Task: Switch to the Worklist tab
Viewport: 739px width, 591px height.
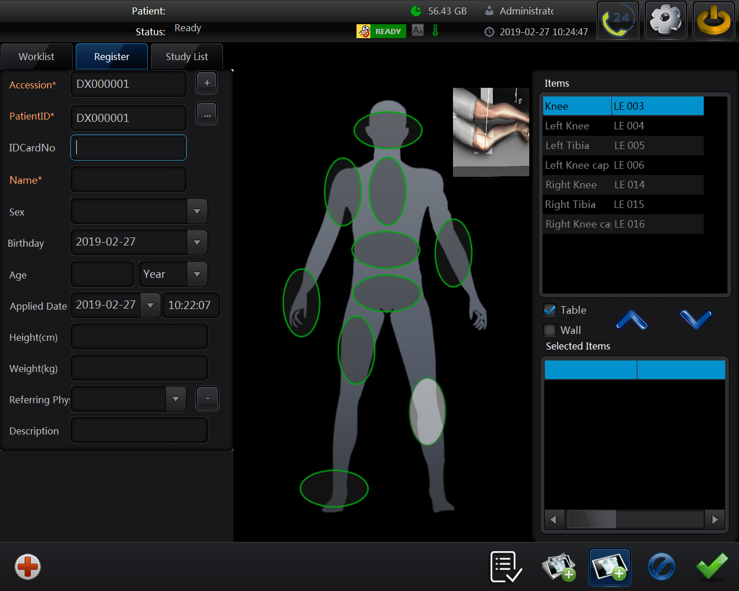Action: point(36,57)
